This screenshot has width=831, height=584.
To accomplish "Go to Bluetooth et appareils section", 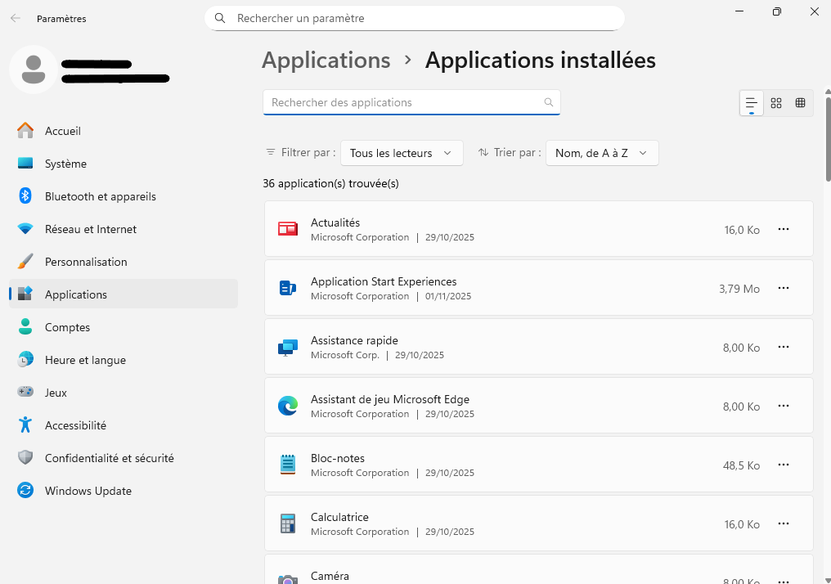I will pyautogui.click(x=100, y=196).
